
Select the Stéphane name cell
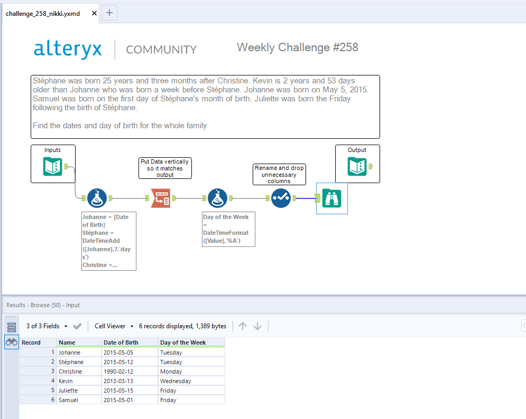point(79,362)
